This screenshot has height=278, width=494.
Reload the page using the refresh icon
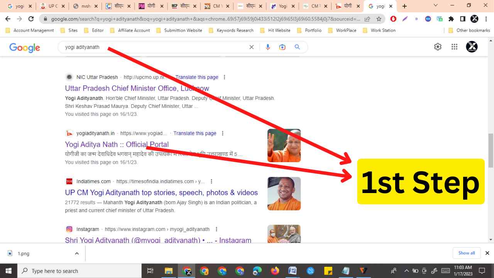pos(31,18)
